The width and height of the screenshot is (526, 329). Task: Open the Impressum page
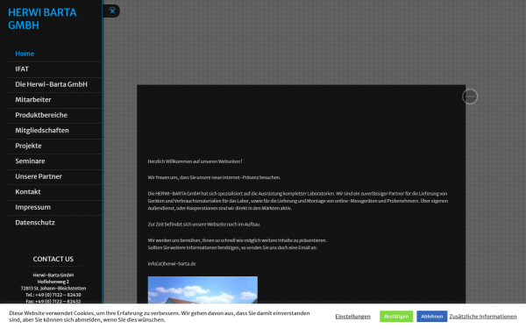pyautogui.click(x=33, y=207)
